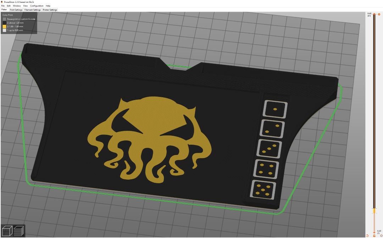Open the File menu
383x238 pixels.
pyautogui.click(x=3, y=6)
